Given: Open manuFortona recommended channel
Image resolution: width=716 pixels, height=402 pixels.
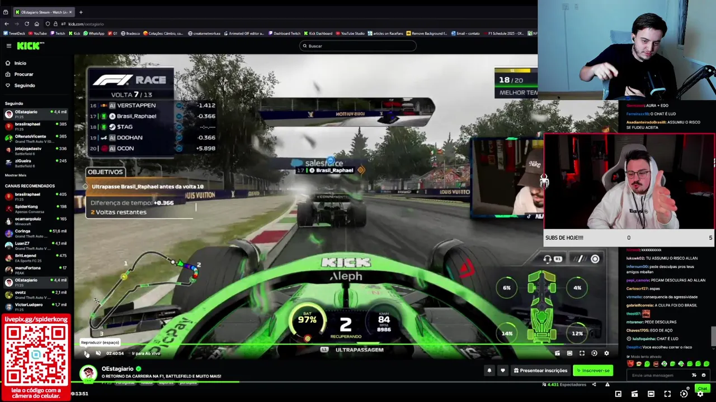Looking at the screenshot, I should coord(35,270).
